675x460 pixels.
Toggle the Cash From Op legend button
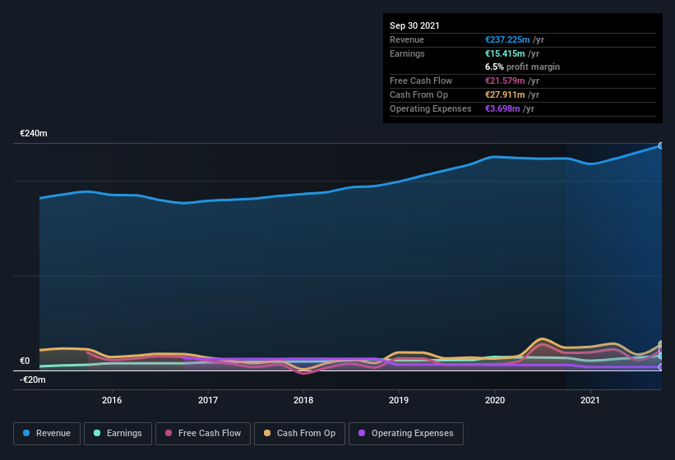(299, 434)
